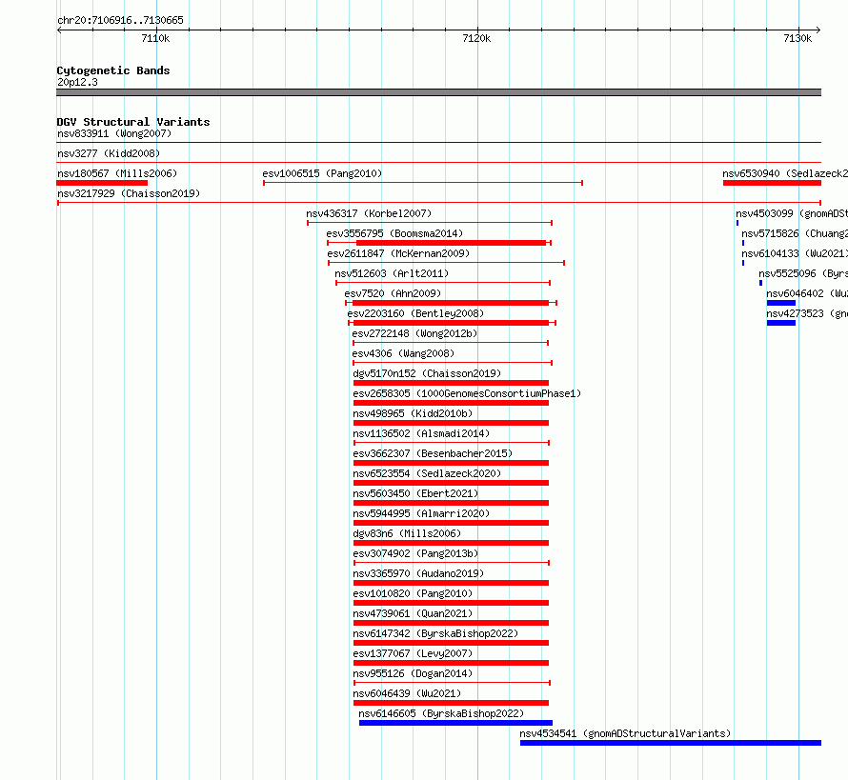Screen dimensions: 848x780
Task: Click the nsv833911 (Wong2007) variant label
Action: pos(114,133)
